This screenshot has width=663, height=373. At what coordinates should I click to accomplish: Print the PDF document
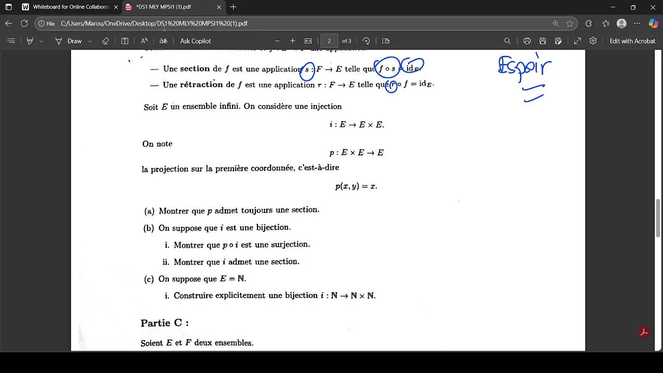527,41
